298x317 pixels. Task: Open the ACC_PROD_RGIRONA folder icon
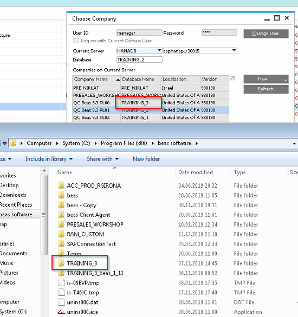pyautogui.click(x=61, y=186)
